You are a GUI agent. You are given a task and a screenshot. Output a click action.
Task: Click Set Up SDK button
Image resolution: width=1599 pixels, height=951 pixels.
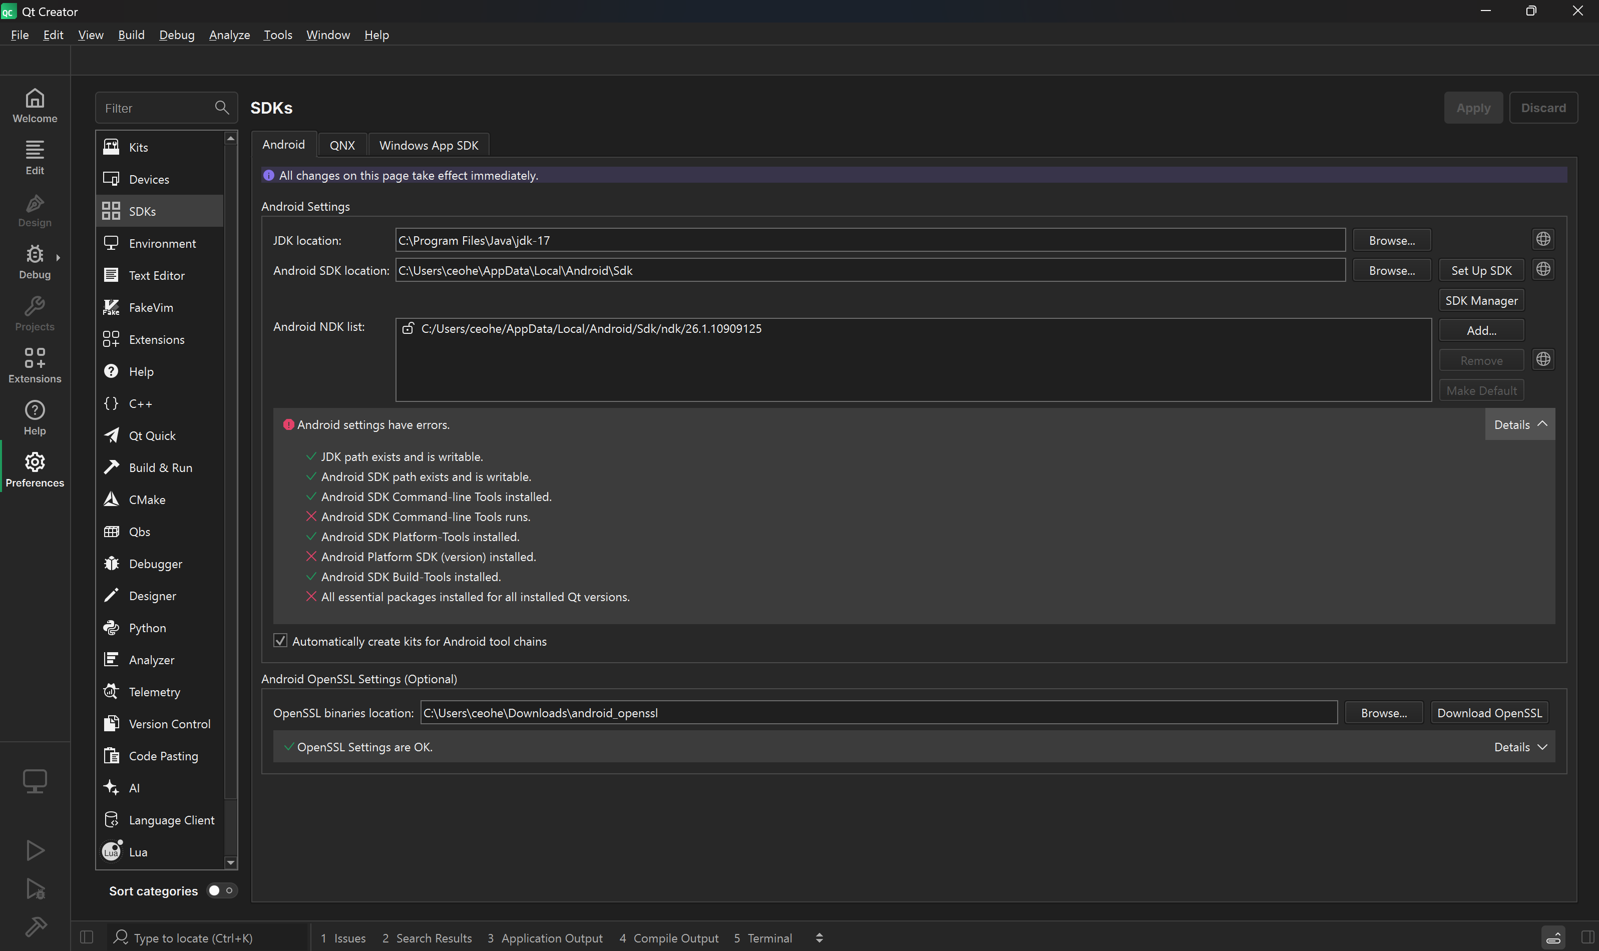click(1481, 270)
